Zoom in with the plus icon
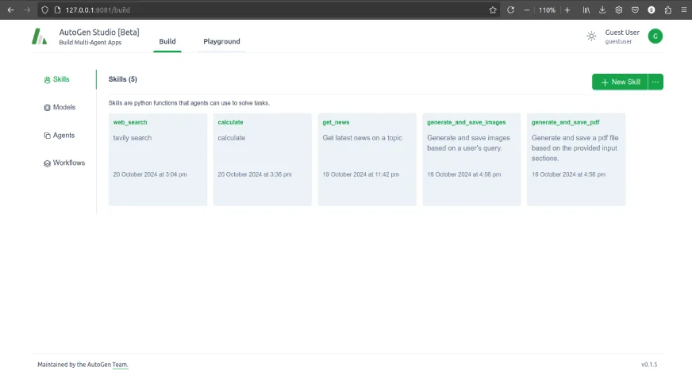Screen dimensions: 692x375 pyautogui.click(x=567, y=10)
